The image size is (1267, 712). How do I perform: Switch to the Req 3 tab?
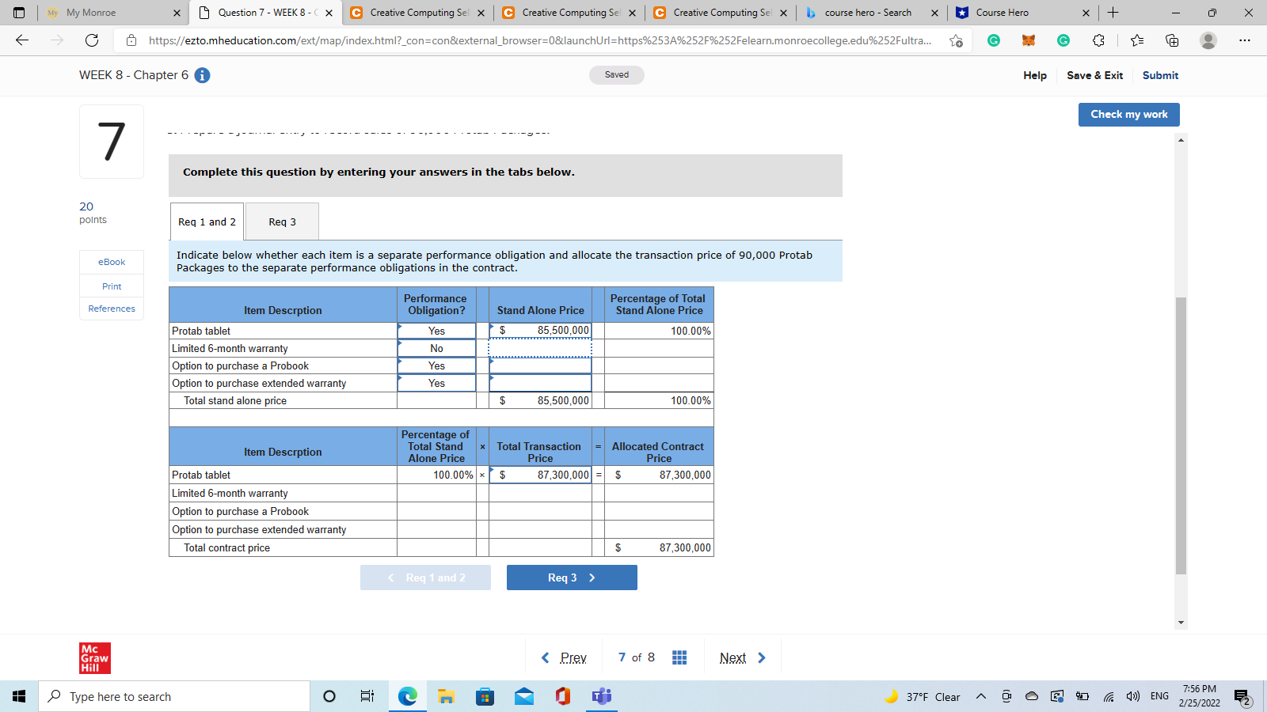(x=282, y=222)
